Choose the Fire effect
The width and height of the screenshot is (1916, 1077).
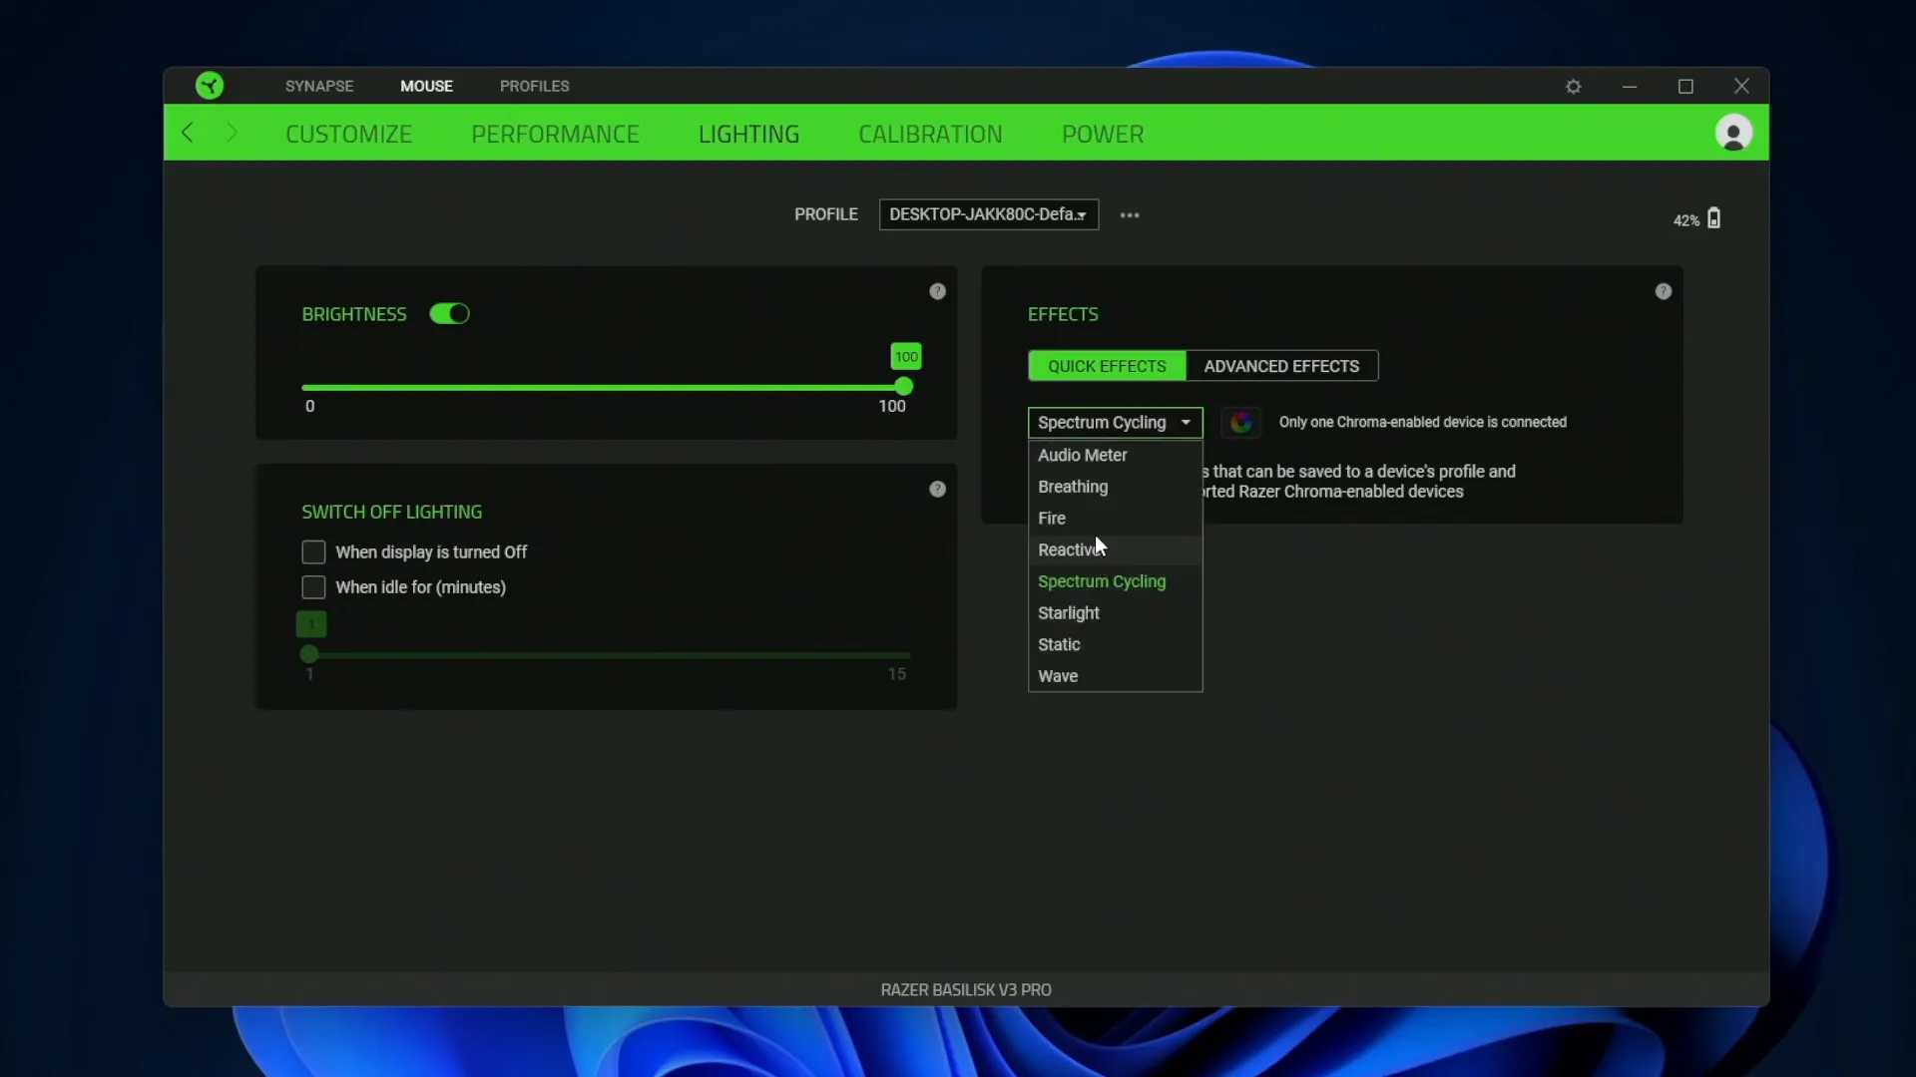tap(1116, 519)
